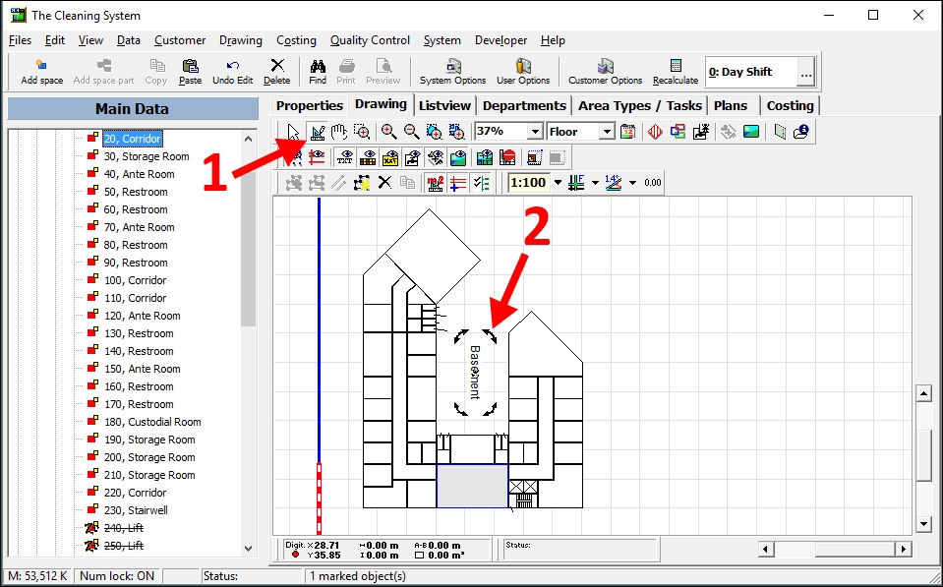Toggle the checklist icon in drawing toolbar
Image resolution: width=943 pixels, height=587 pixels.
tap(481, 183)
